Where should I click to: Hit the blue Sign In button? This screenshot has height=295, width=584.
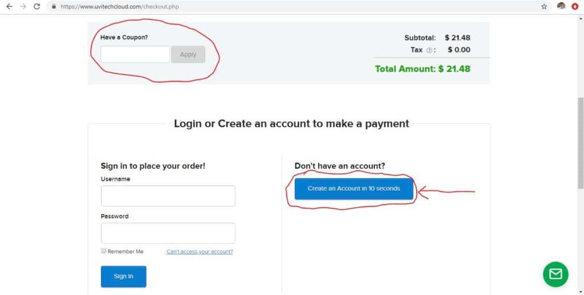(x=123, y=276)
